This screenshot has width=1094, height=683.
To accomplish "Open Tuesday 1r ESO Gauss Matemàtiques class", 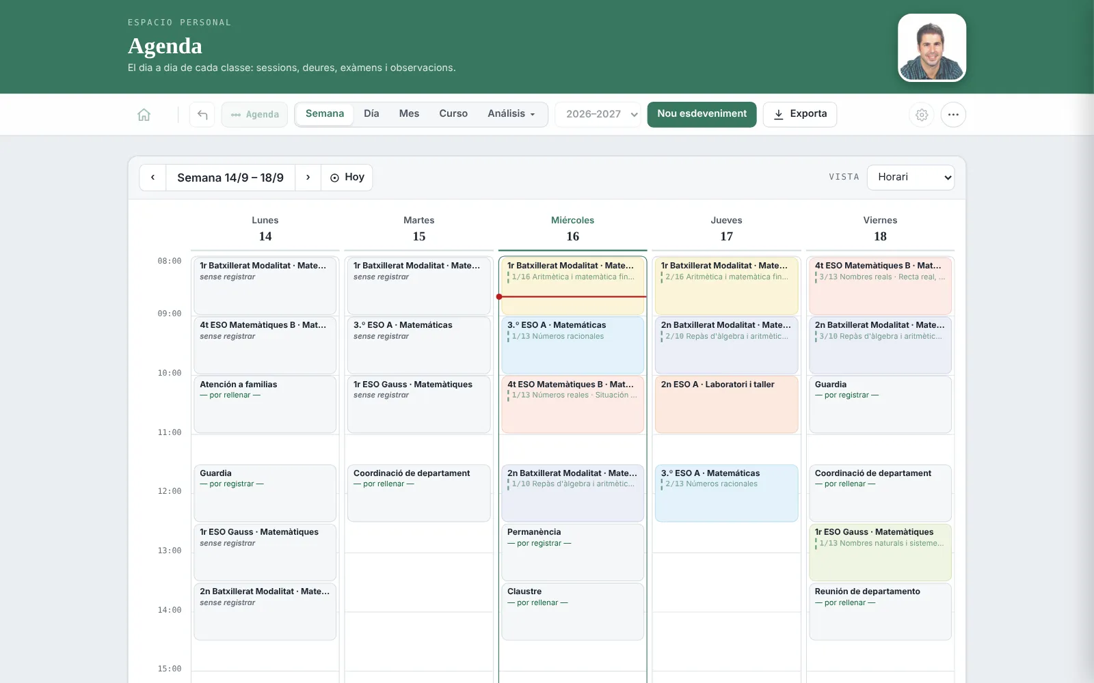I will [x=419, y=404].
